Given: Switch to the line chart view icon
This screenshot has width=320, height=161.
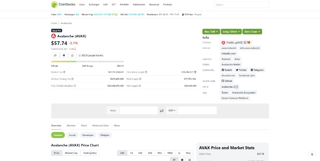Looking at the screenshot, I should [x=174, y=160].
